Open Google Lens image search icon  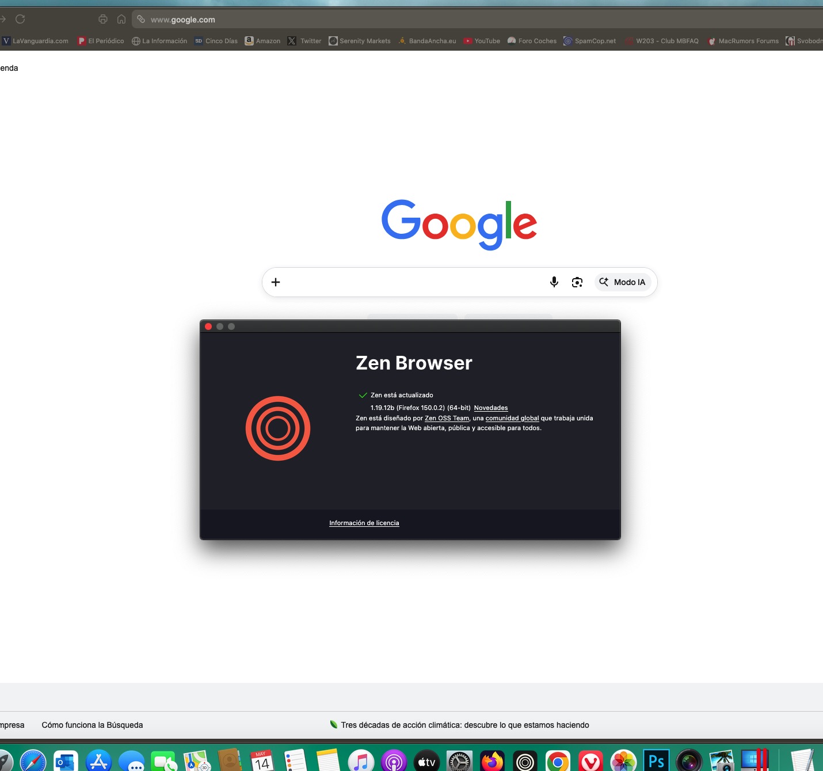coord(577,282)
